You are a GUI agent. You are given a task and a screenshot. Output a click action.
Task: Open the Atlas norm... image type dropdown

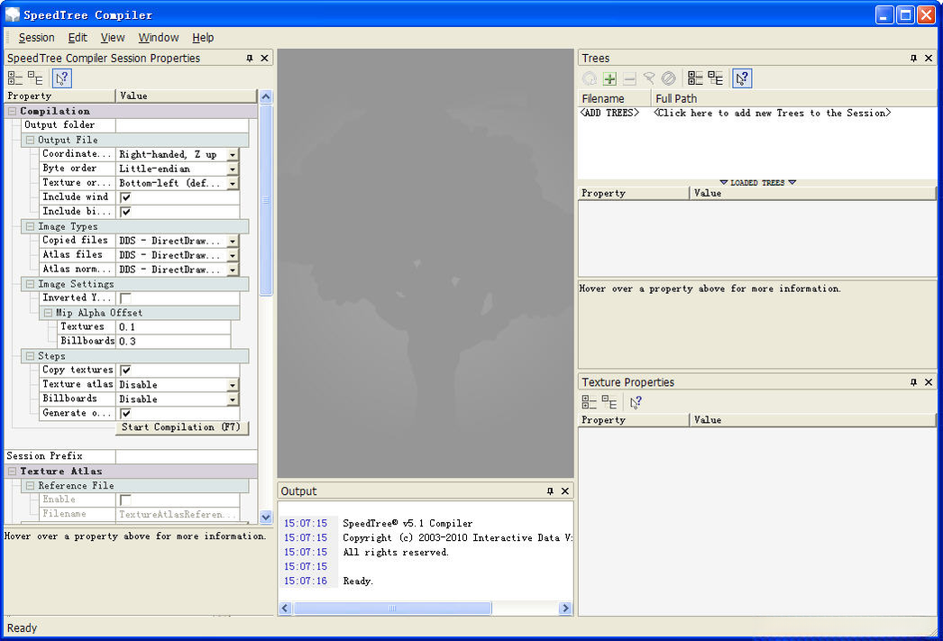(x=232, y=270)
